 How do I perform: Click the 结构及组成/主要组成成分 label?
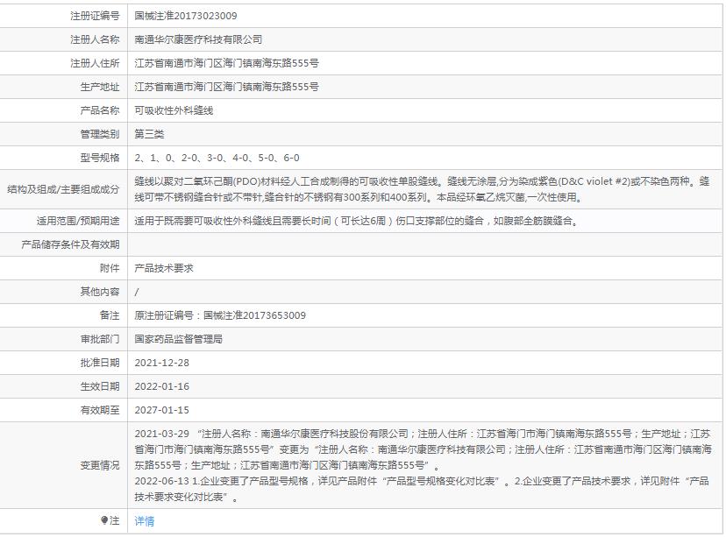[63, 189]
